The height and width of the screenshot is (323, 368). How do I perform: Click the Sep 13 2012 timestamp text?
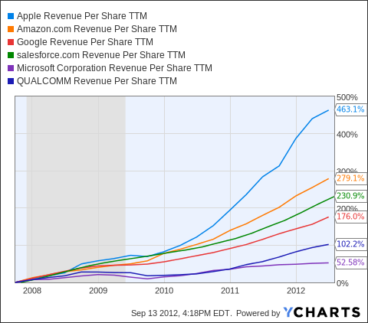181,313
